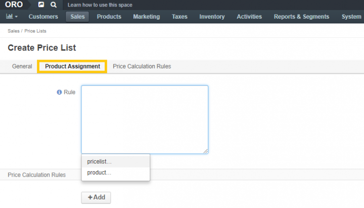Click Learn how to use this space
Screen dimensions: 364x208
click(100, 5)
